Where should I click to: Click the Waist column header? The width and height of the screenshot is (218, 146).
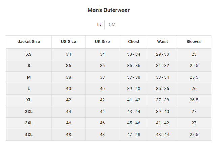pos(162,42)
